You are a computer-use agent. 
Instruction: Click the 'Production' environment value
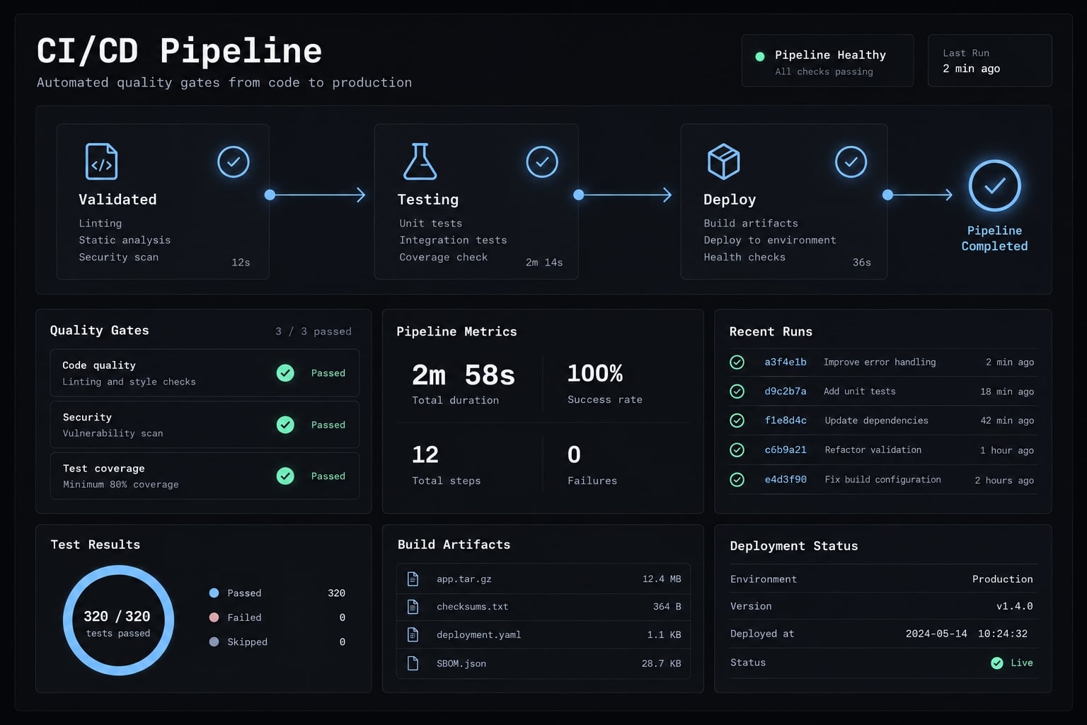pyautogui.click(x=1002, y=579)
